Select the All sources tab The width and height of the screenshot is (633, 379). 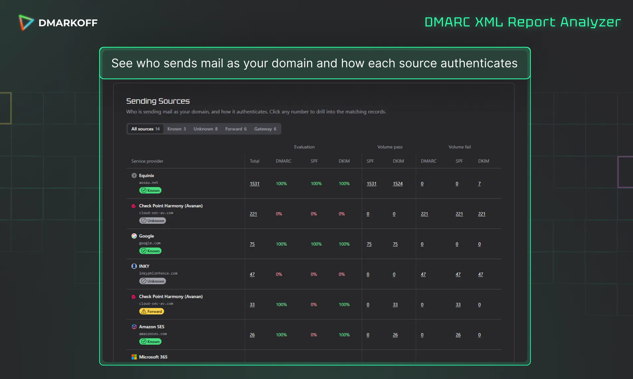(x=145, y=129)
